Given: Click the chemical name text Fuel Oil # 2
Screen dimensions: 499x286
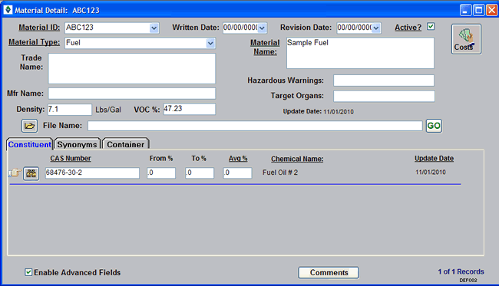Looking at the screenshot, I should pos(280,173).
